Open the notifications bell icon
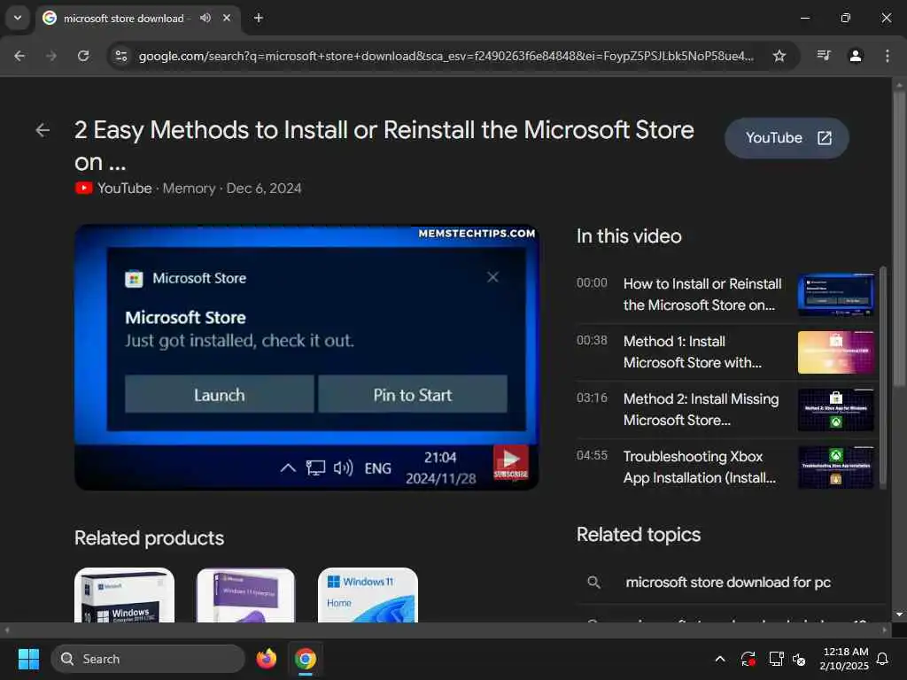Screen dimensions: 907x680 point(883,659)
